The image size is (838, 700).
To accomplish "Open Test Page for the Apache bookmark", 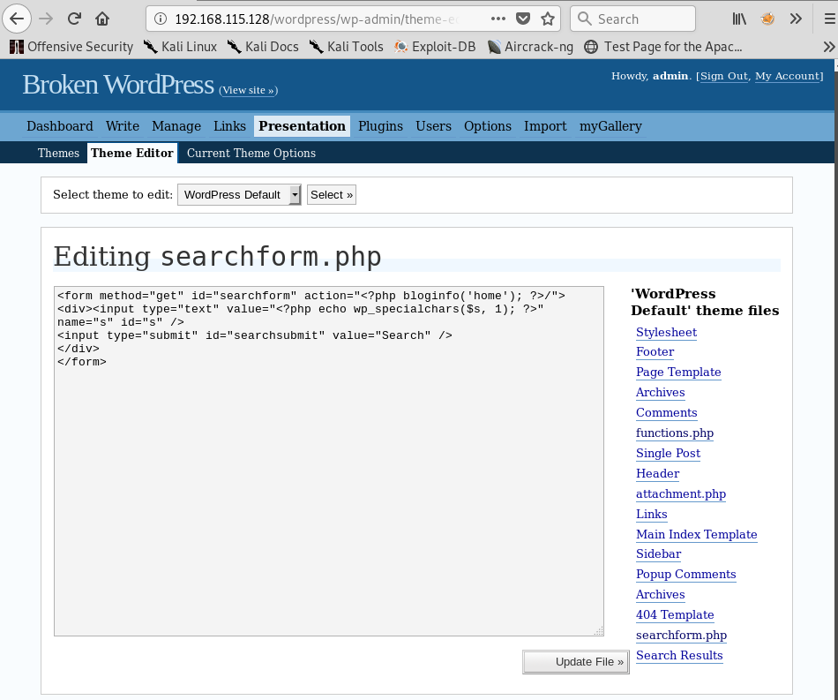I will pyautogui.click(x=662, y=47).
